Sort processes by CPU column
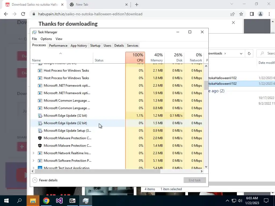 coord(135,58)
